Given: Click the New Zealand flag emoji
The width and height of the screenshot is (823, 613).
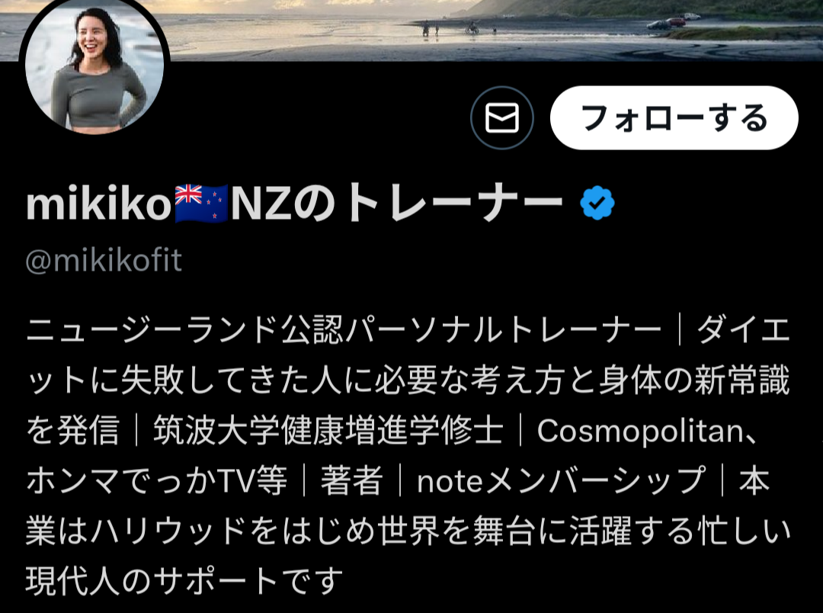Looking at the screenshot, I should (x=201, y=204).
